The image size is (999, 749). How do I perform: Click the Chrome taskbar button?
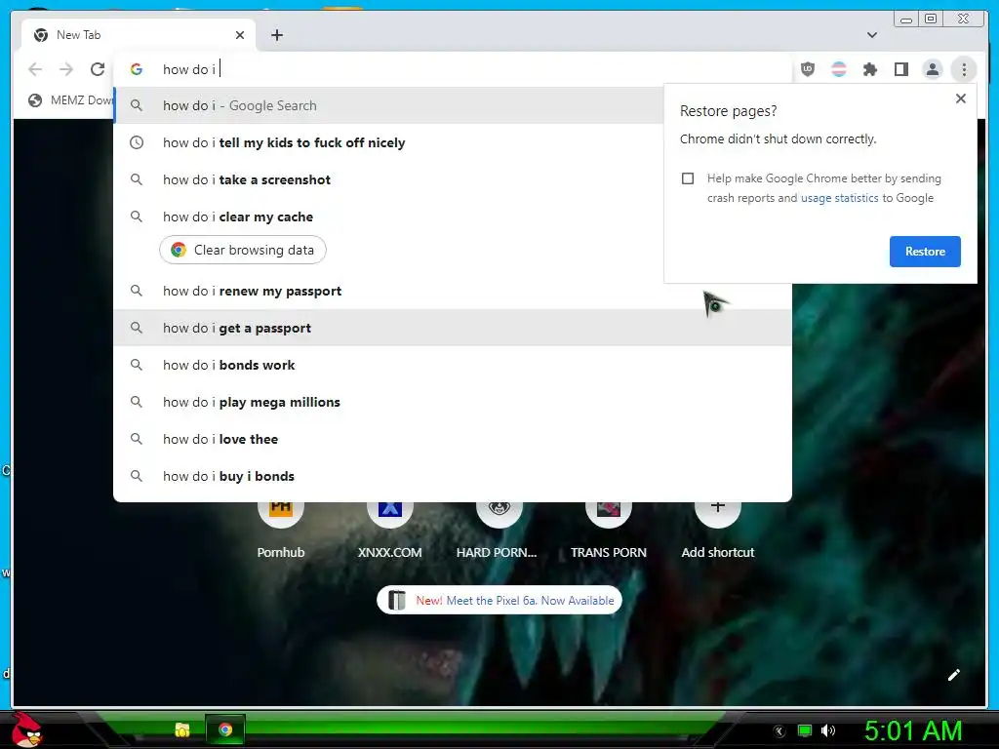[x=225, y=729]
